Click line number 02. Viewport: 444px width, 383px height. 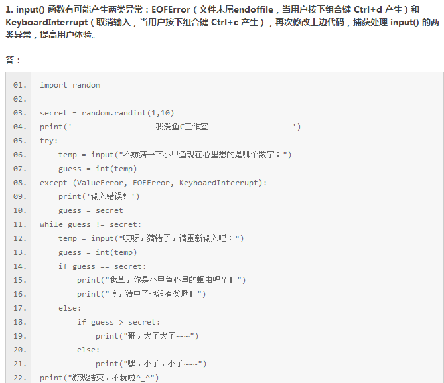(20, 99)
